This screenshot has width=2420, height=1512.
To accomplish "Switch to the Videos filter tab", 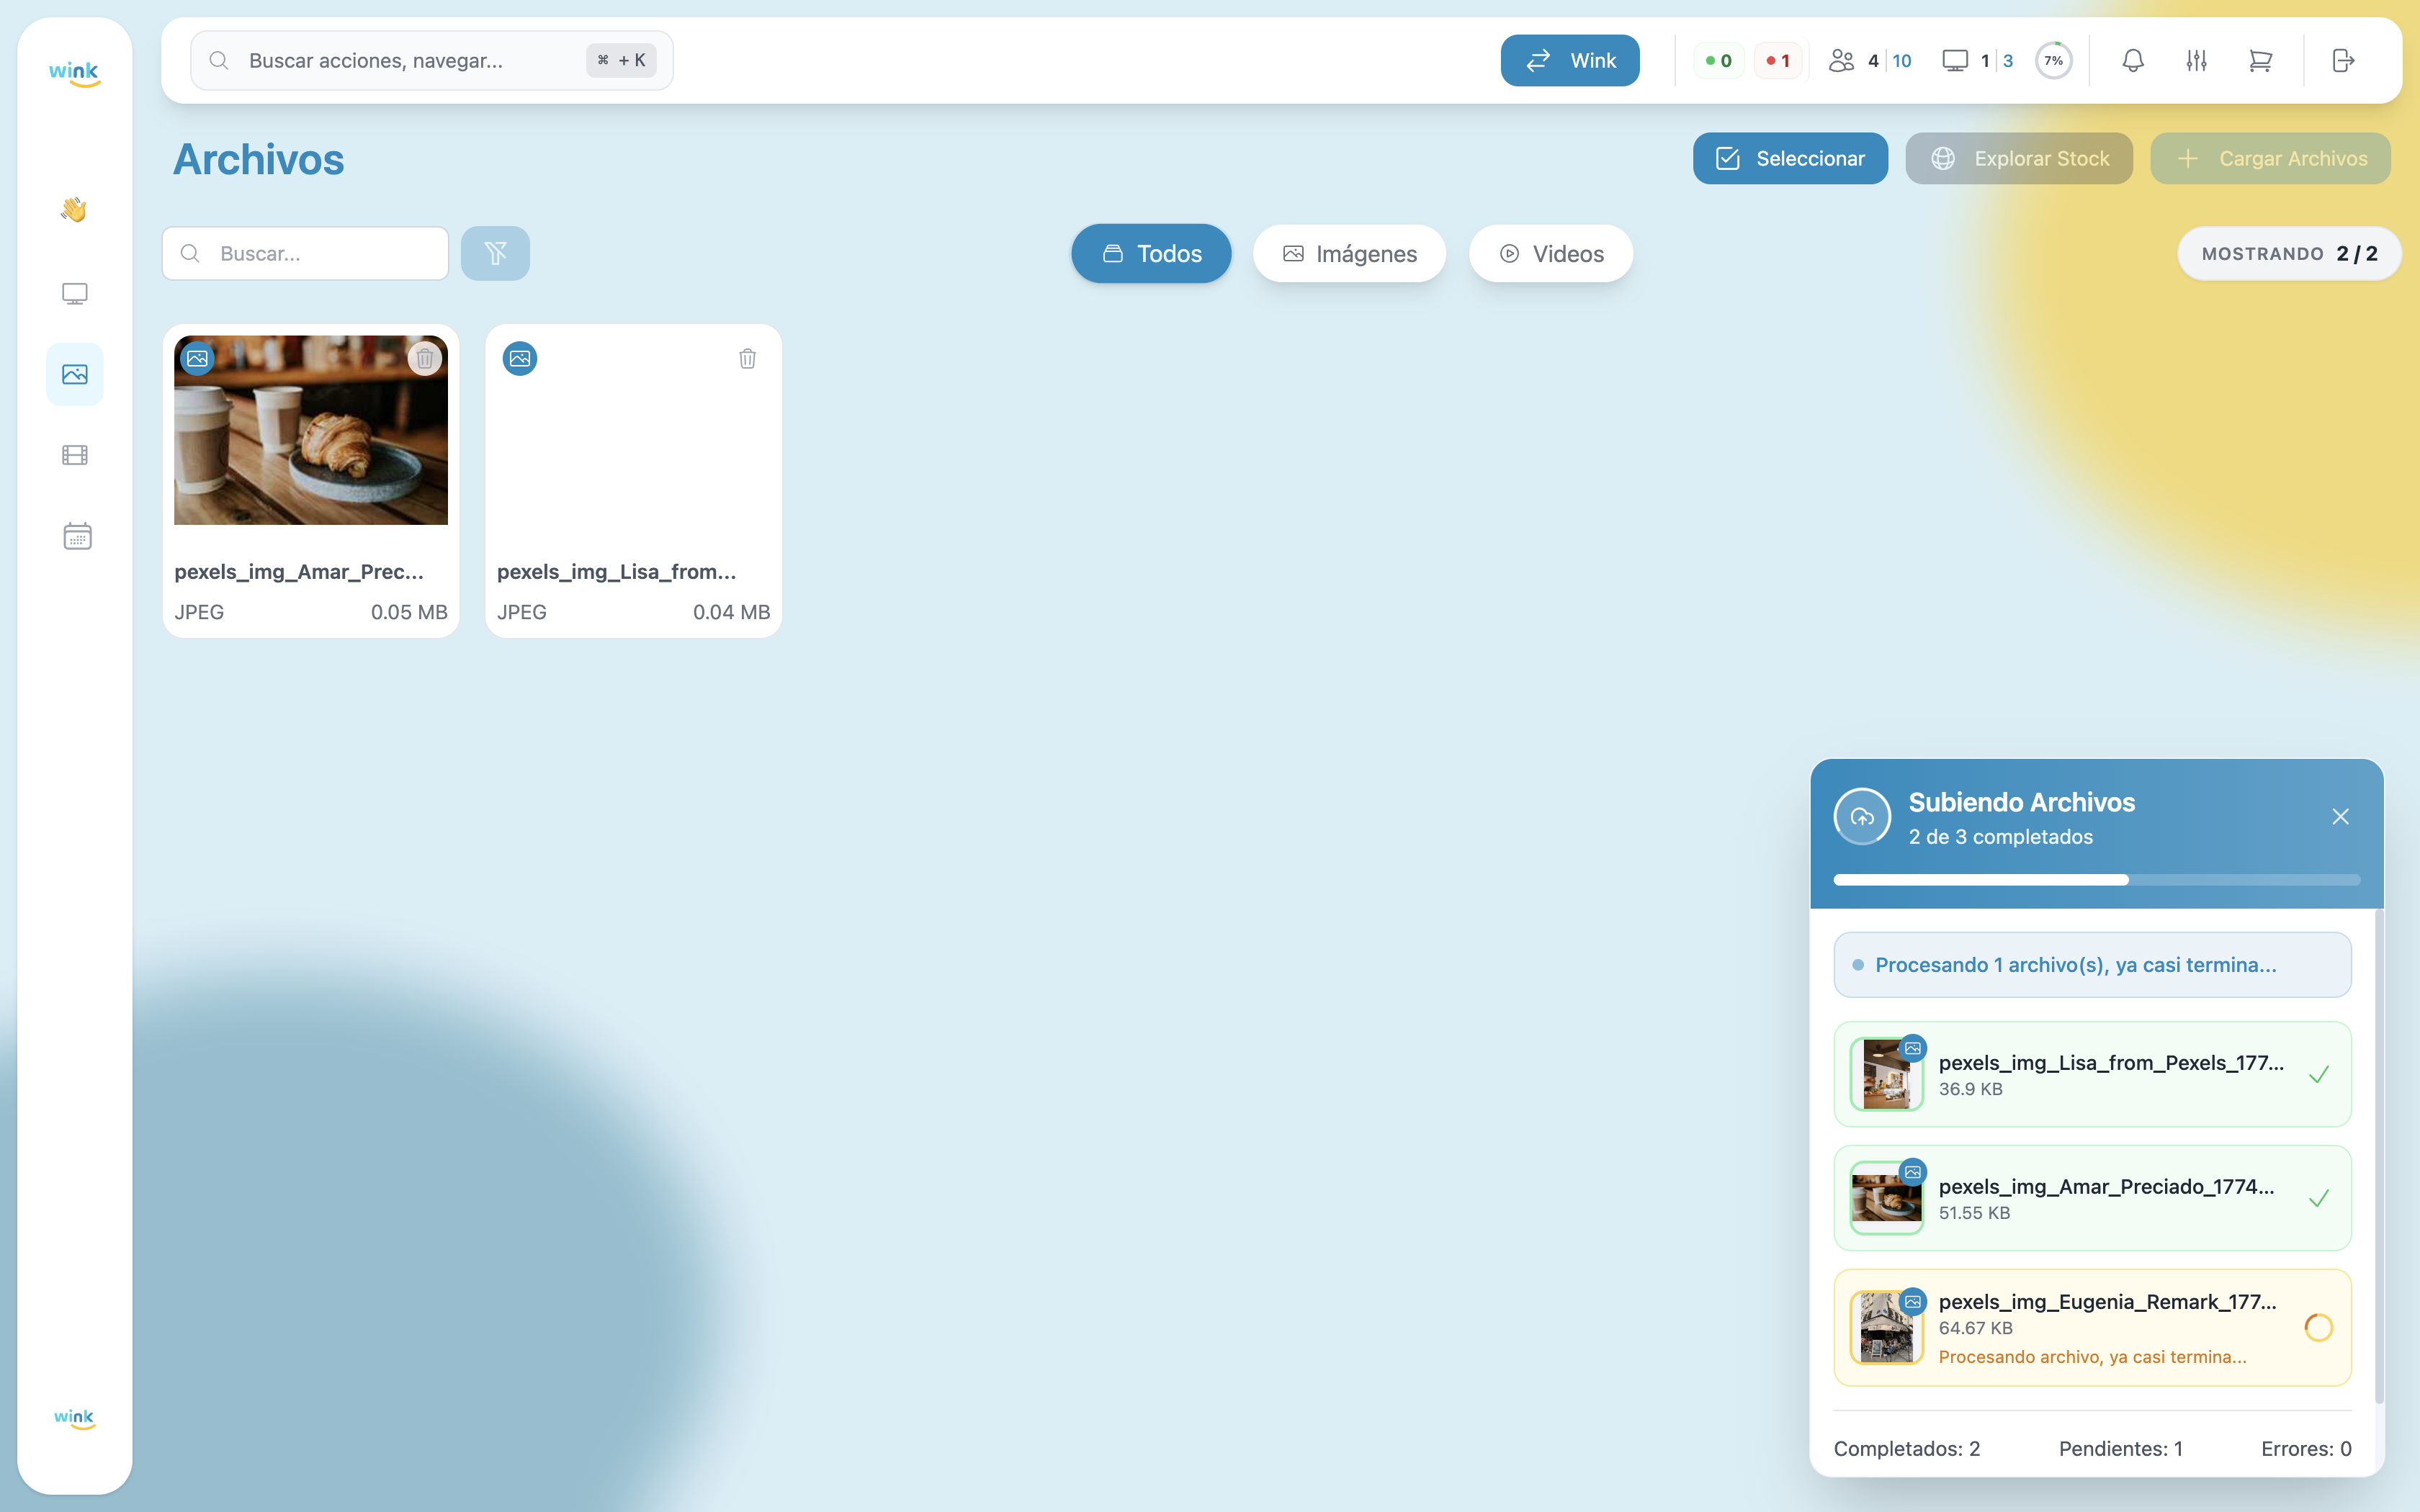I will coord(1551,254).
